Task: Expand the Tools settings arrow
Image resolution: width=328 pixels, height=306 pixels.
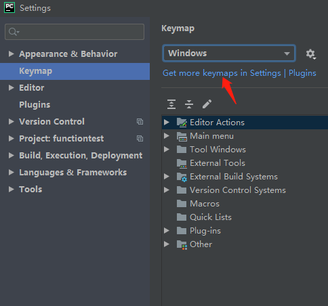Action: tap(11, 189)
